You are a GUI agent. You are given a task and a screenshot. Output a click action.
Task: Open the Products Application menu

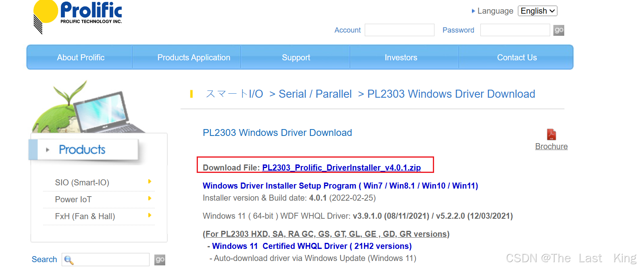tap(194, 57)
